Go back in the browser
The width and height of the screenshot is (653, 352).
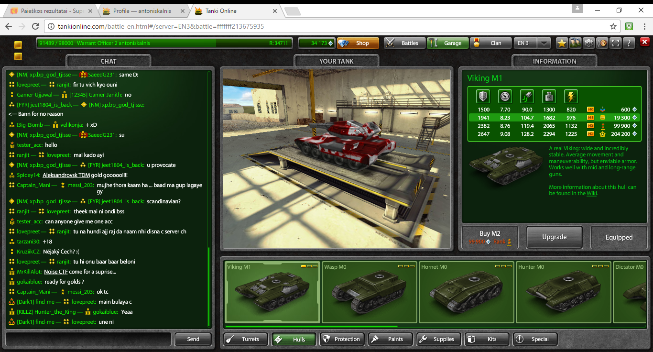pos(9,26)
